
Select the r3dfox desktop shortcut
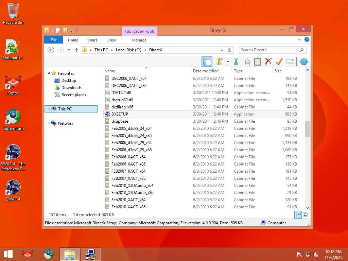[x=13, y=85]
